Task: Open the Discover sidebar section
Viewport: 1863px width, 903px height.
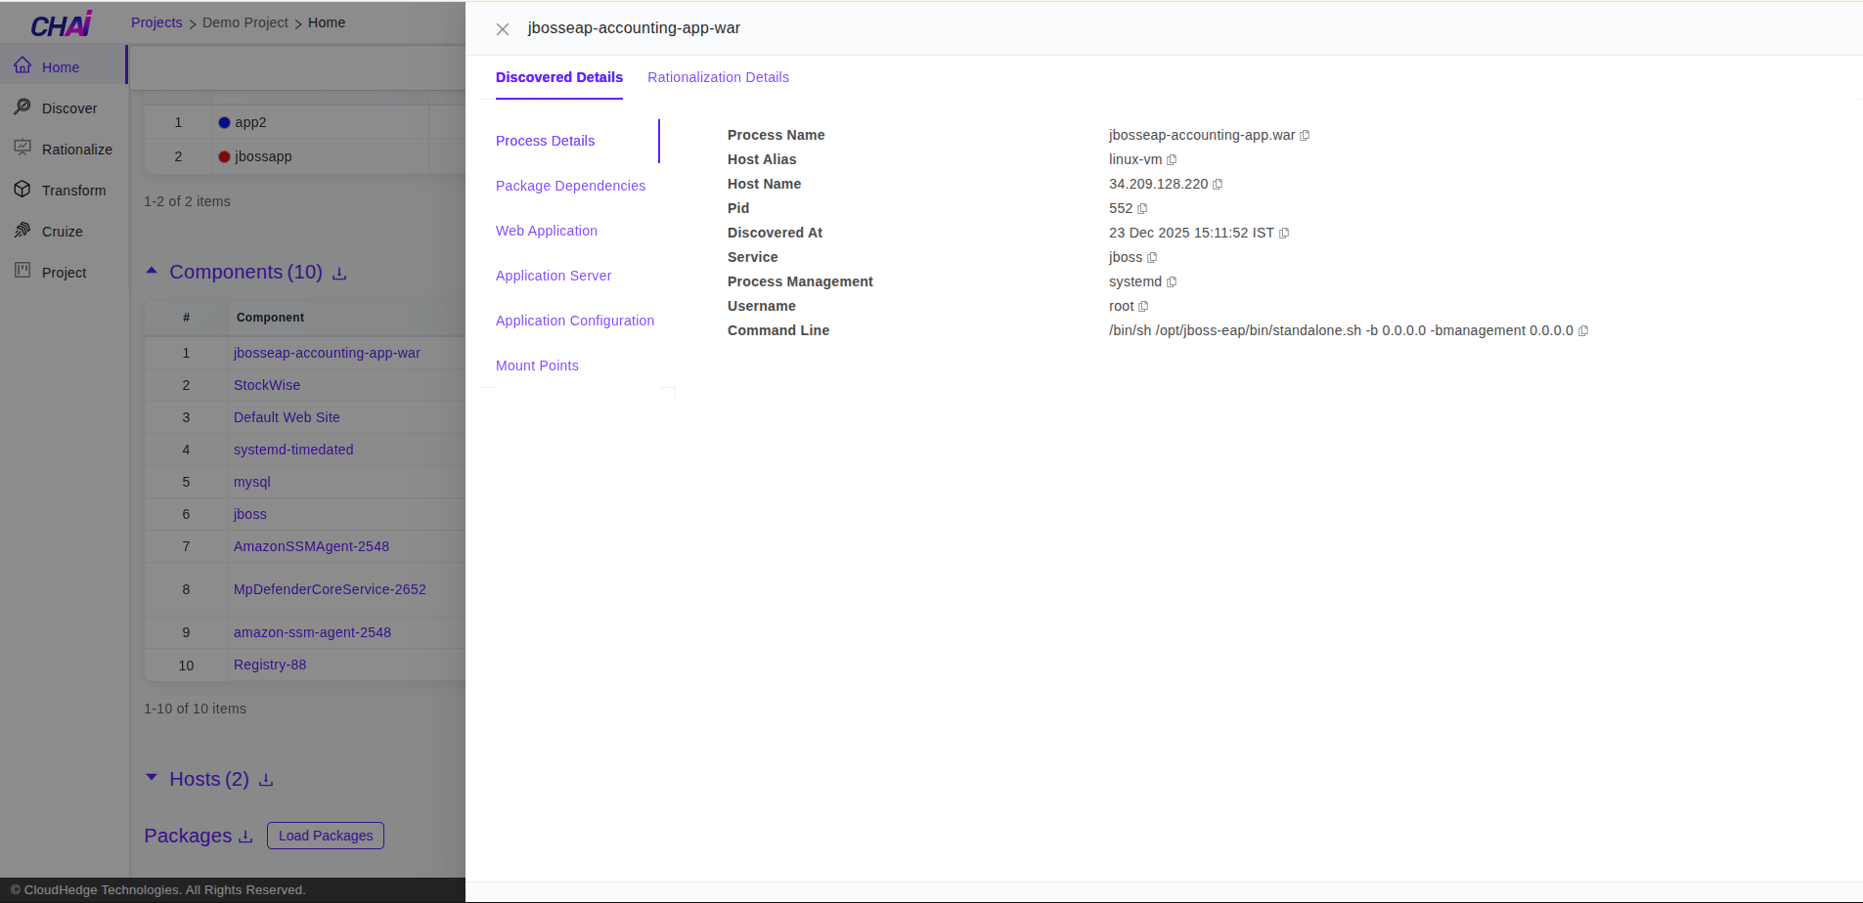Action: 64,107
